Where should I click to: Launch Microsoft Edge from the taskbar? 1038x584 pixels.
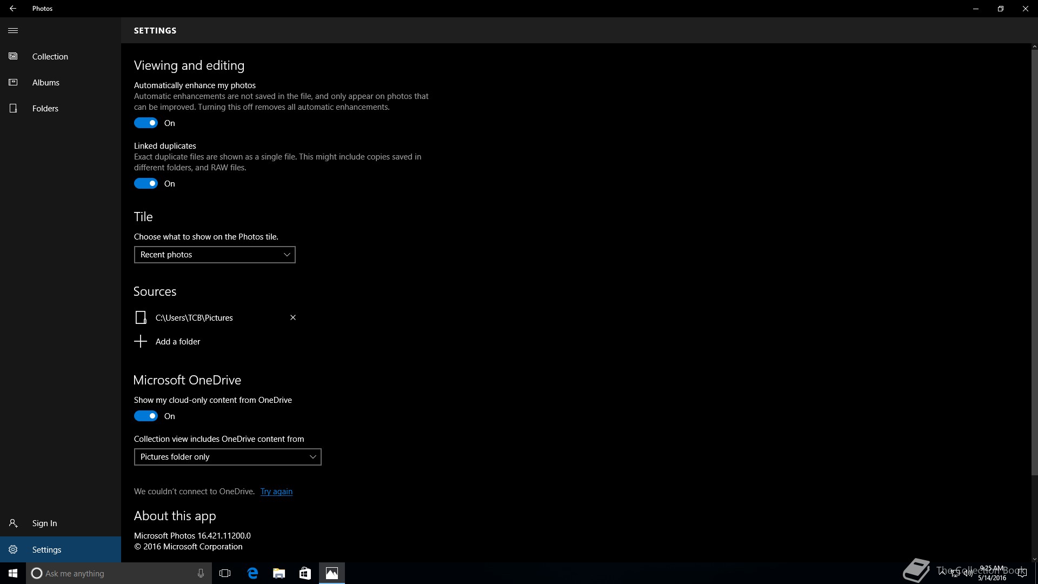[x=252, y=573]
